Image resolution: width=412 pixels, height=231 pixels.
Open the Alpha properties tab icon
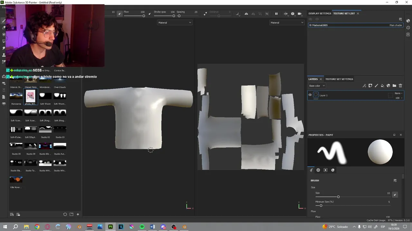[x=318, y=170]
